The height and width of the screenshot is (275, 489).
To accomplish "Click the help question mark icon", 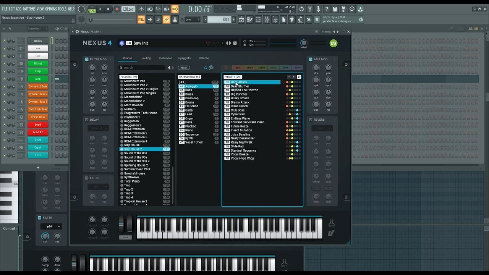I will (327, 9).
